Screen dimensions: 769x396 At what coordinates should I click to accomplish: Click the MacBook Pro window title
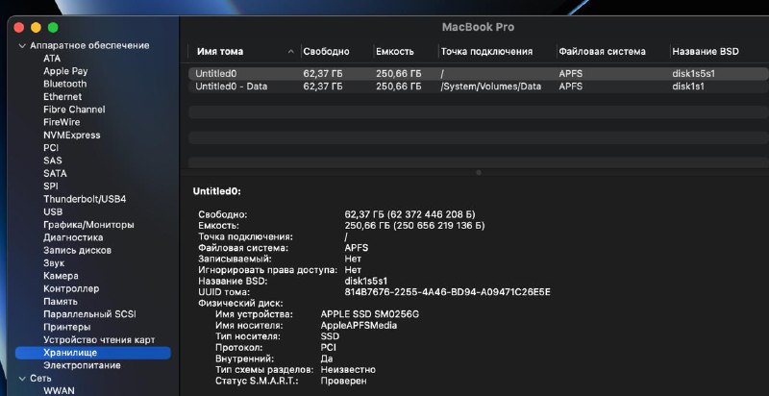pos(478,27)
